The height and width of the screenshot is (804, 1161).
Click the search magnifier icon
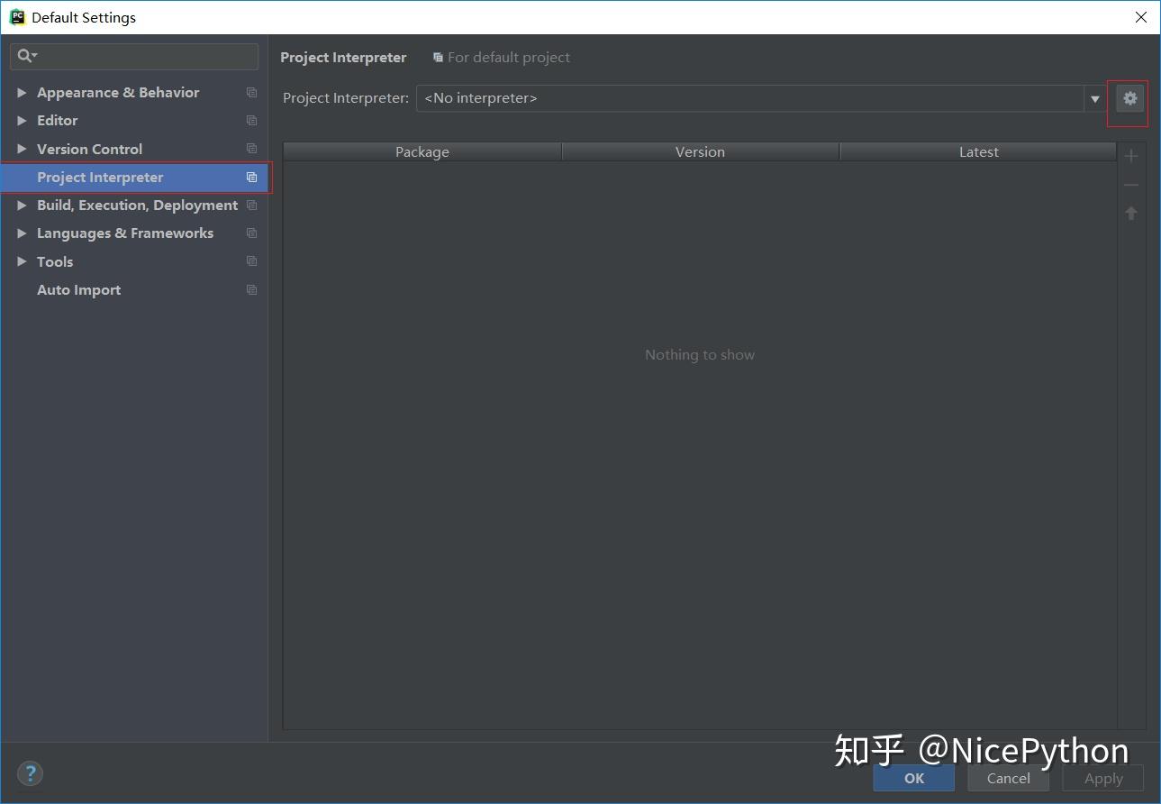pyautogui.click(x=26, y=56)
